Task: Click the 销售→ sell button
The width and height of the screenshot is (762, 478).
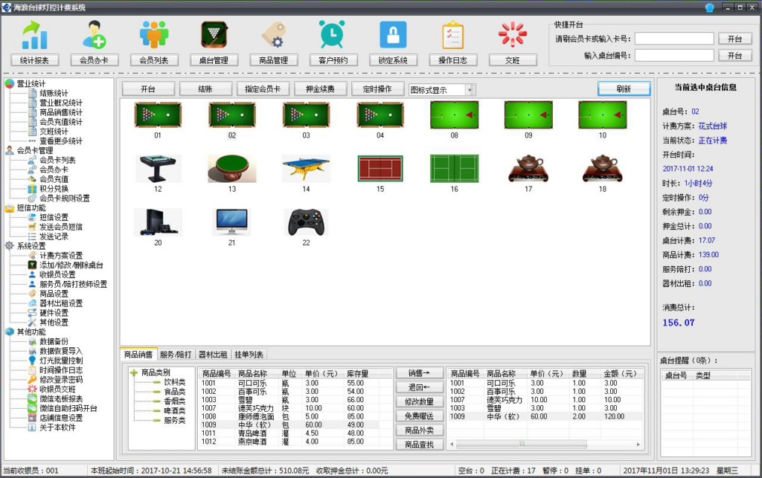Action: (419, 372)
